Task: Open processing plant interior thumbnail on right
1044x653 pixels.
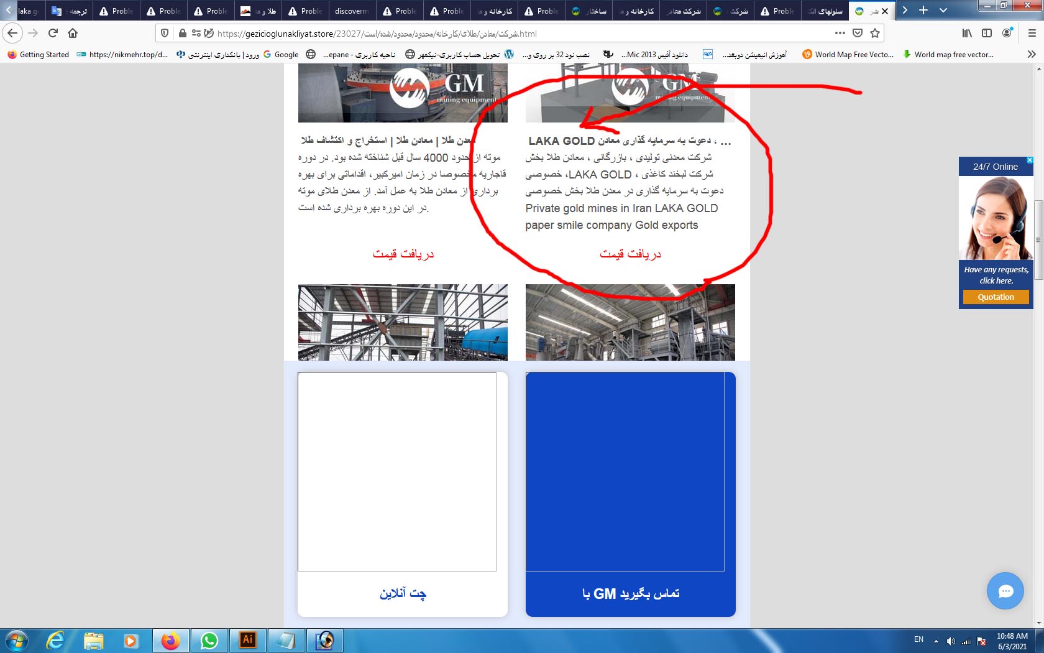Action: click(x=630, y=322)
